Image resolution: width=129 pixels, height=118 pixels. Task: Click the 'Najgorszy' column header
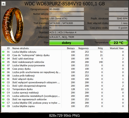(83, 48)
